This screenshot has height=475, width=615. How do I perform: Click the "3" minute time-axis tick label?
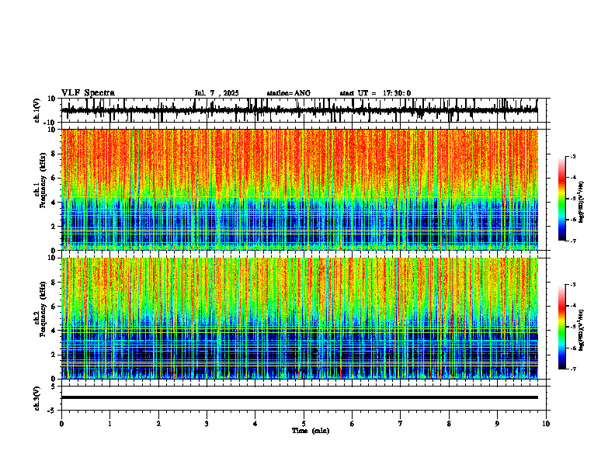click(x=207, y=424)
